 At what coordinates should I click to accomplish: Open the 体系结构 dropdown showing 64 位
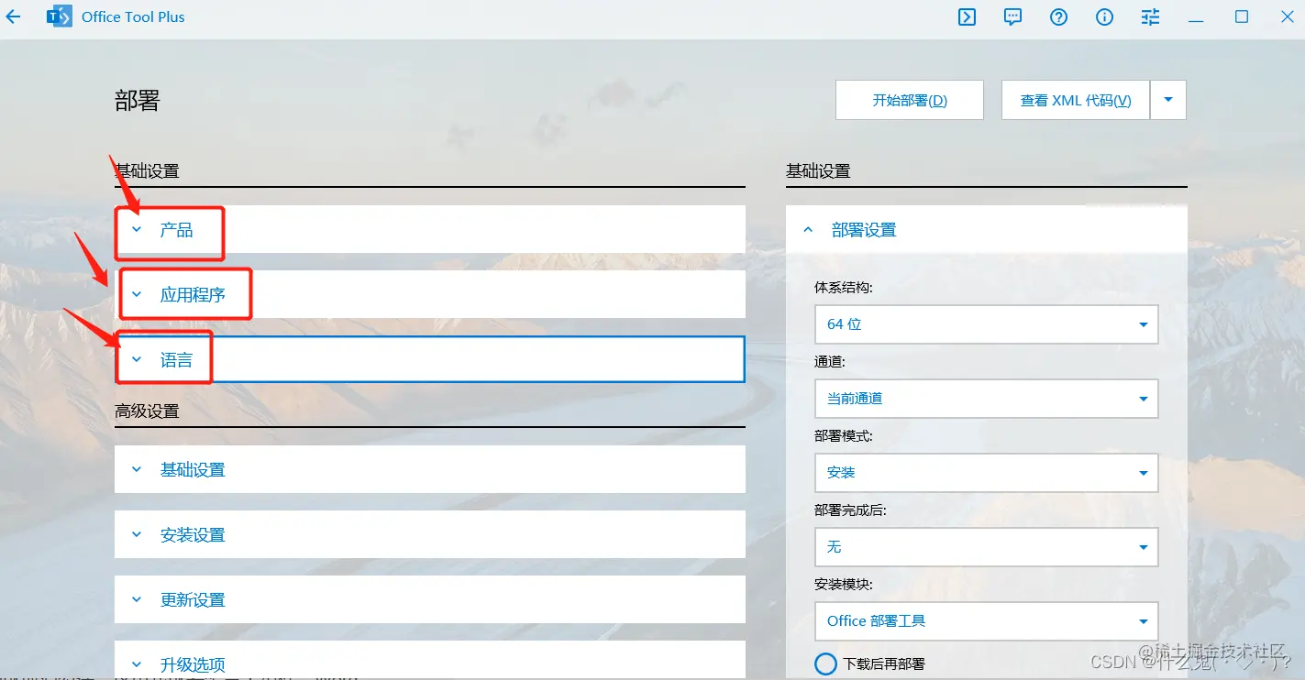986,324
